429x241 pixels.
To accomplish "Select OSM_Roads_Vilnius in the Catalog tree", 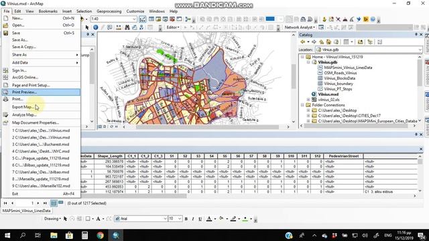I will [341, 73].
